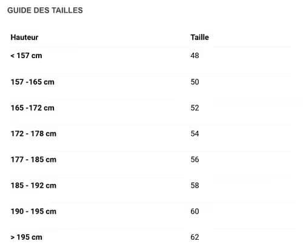Image resolution: width=303 pixels, height=247 pixels.
Task: Click size value 56
Action: (x=195, y=160)
